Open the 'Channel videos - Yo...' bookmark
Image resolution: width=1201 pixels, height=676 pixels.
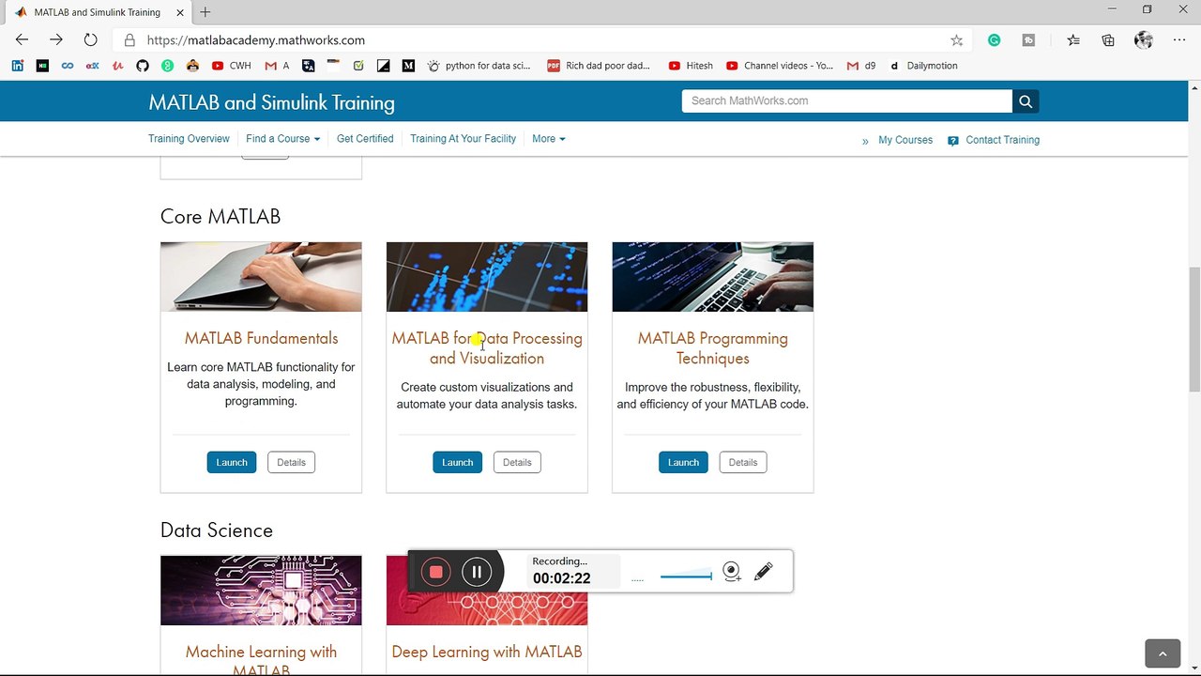[779, 66]
